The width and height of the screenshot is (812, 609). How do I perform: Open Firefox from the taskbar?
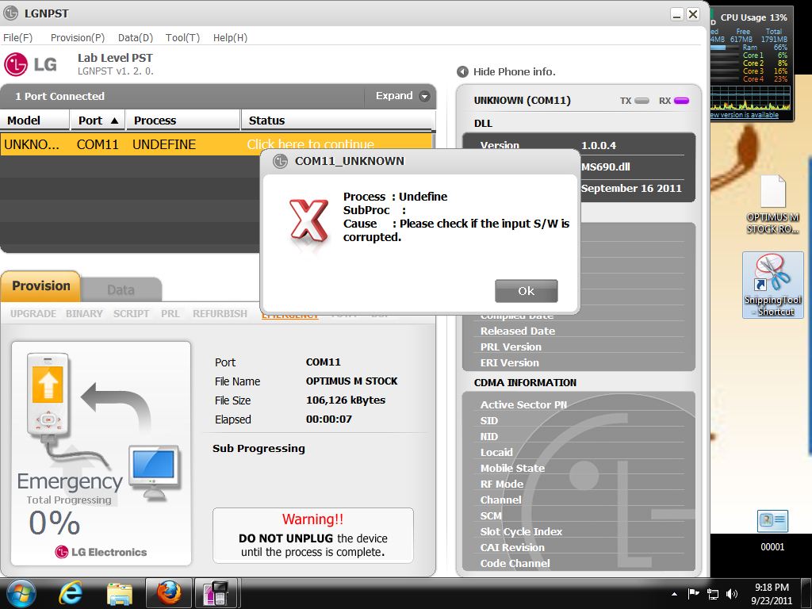point(168,593)
